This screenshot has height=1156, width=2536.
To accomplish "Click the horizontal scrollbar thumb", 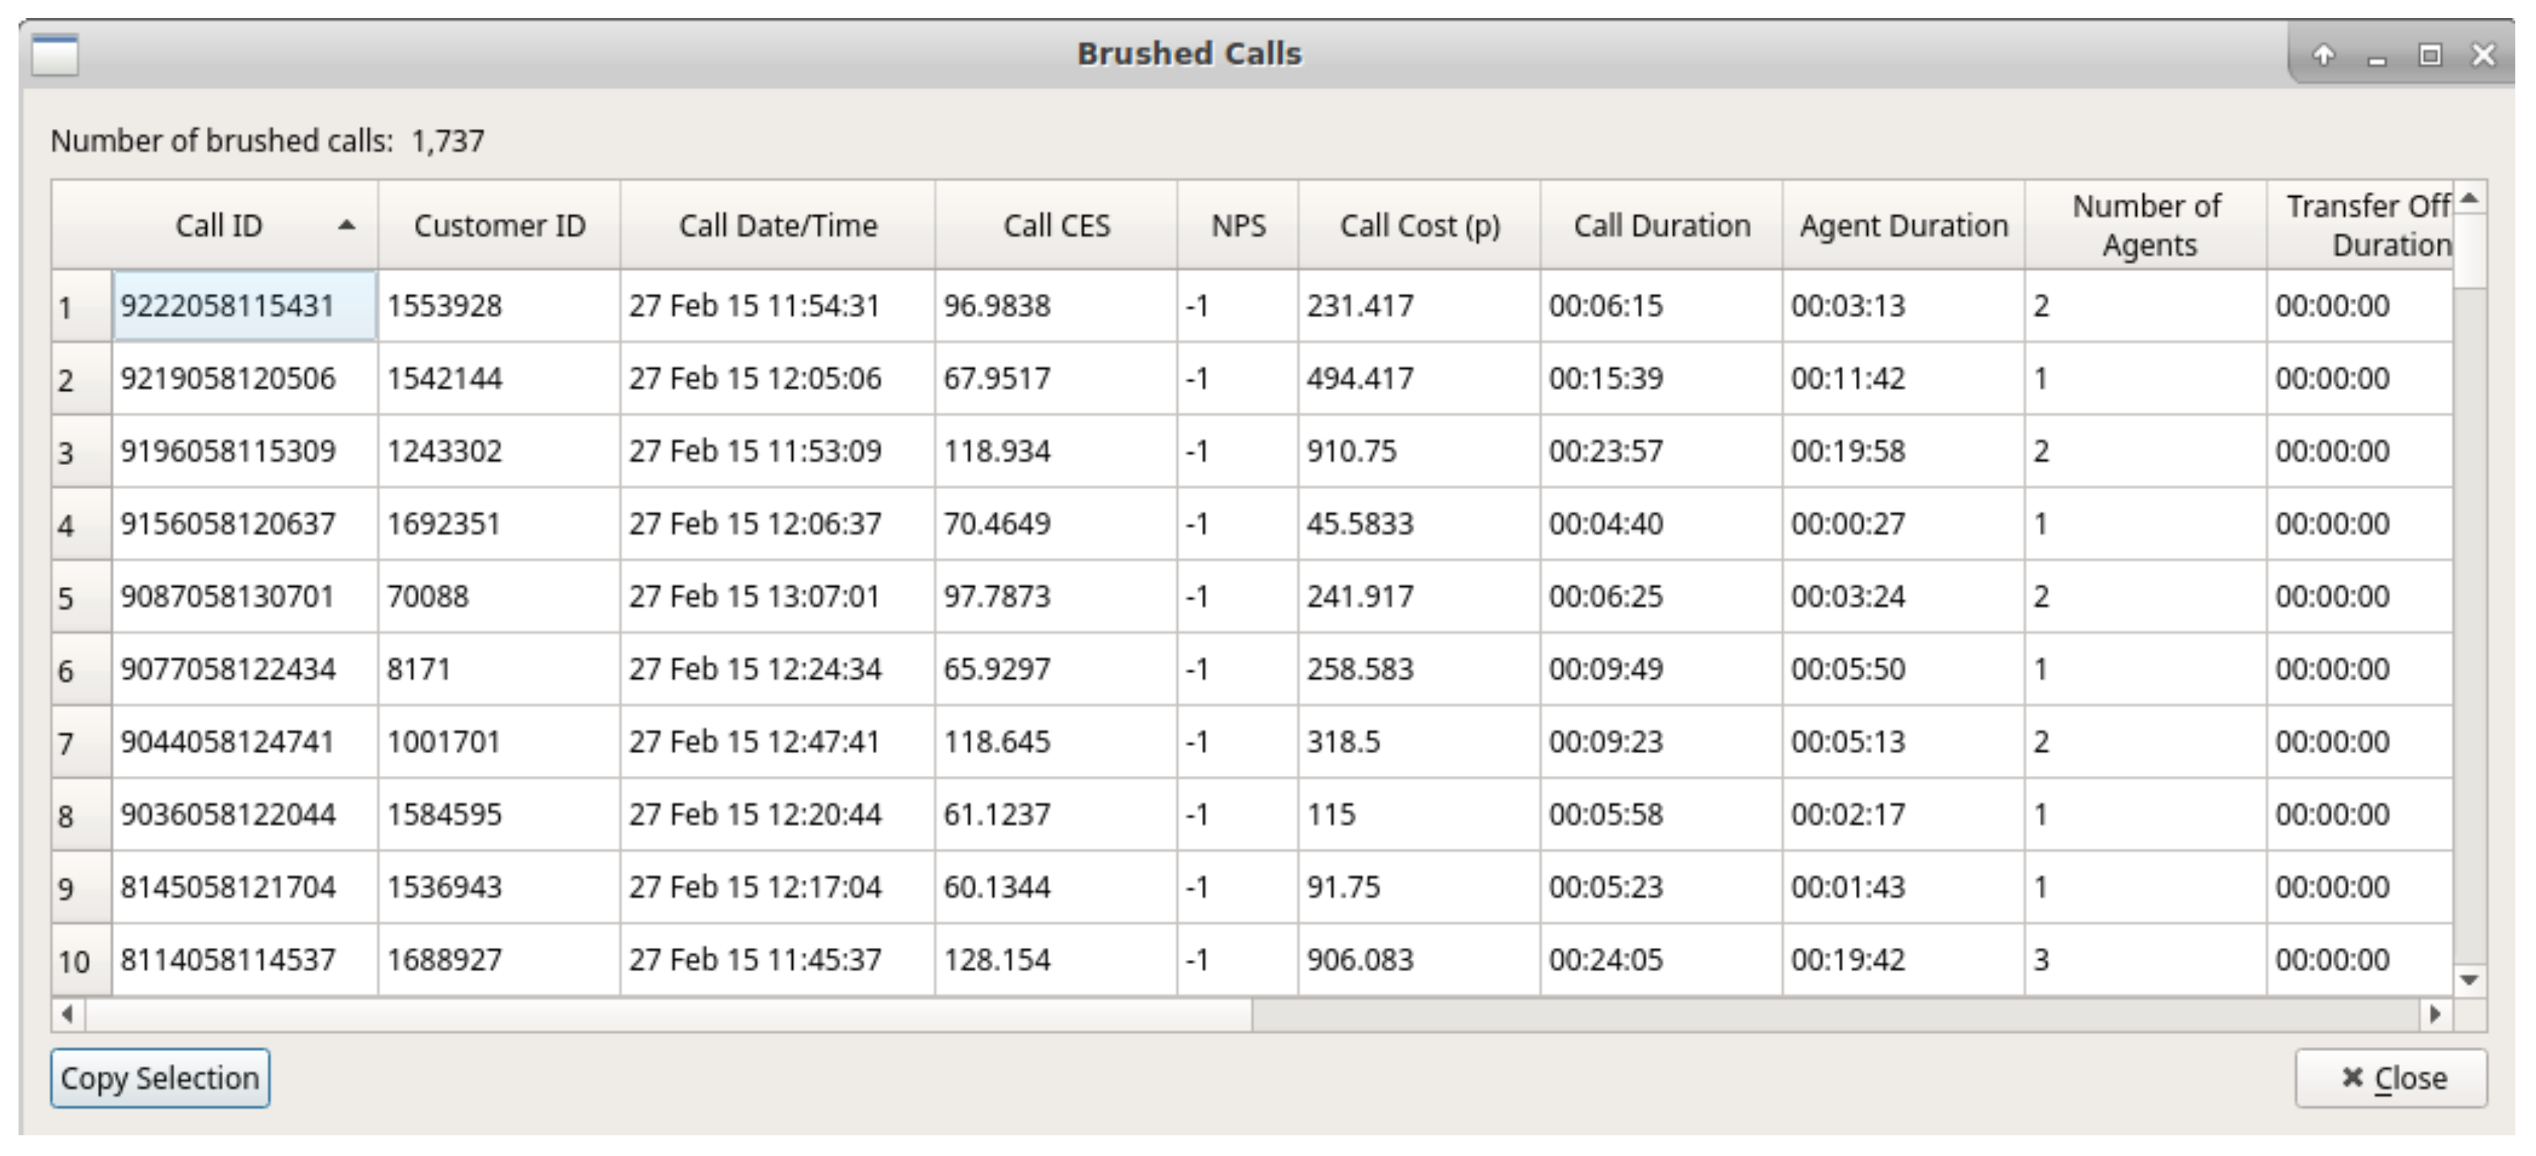I will pyautogui.click(x=669, y=1014).
